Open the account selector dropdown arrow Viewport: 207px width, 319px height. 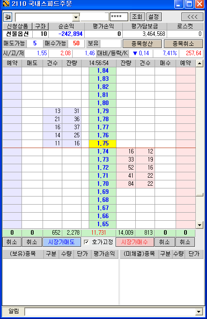pos(76,17)
